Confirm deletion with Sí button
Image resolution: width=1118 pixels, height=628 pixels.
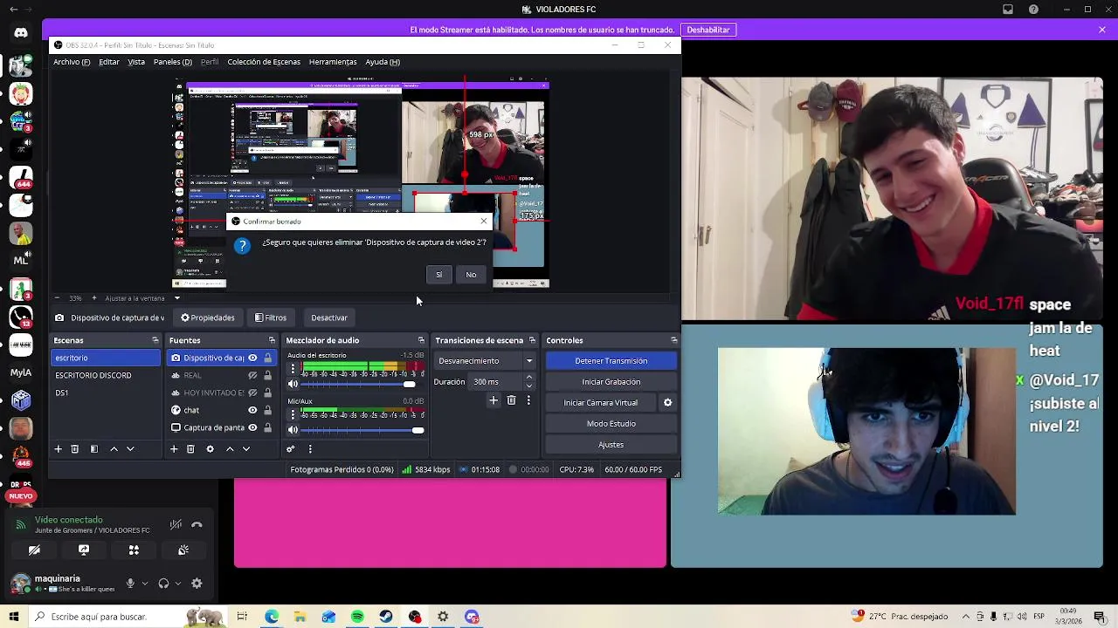click(438, 275)
